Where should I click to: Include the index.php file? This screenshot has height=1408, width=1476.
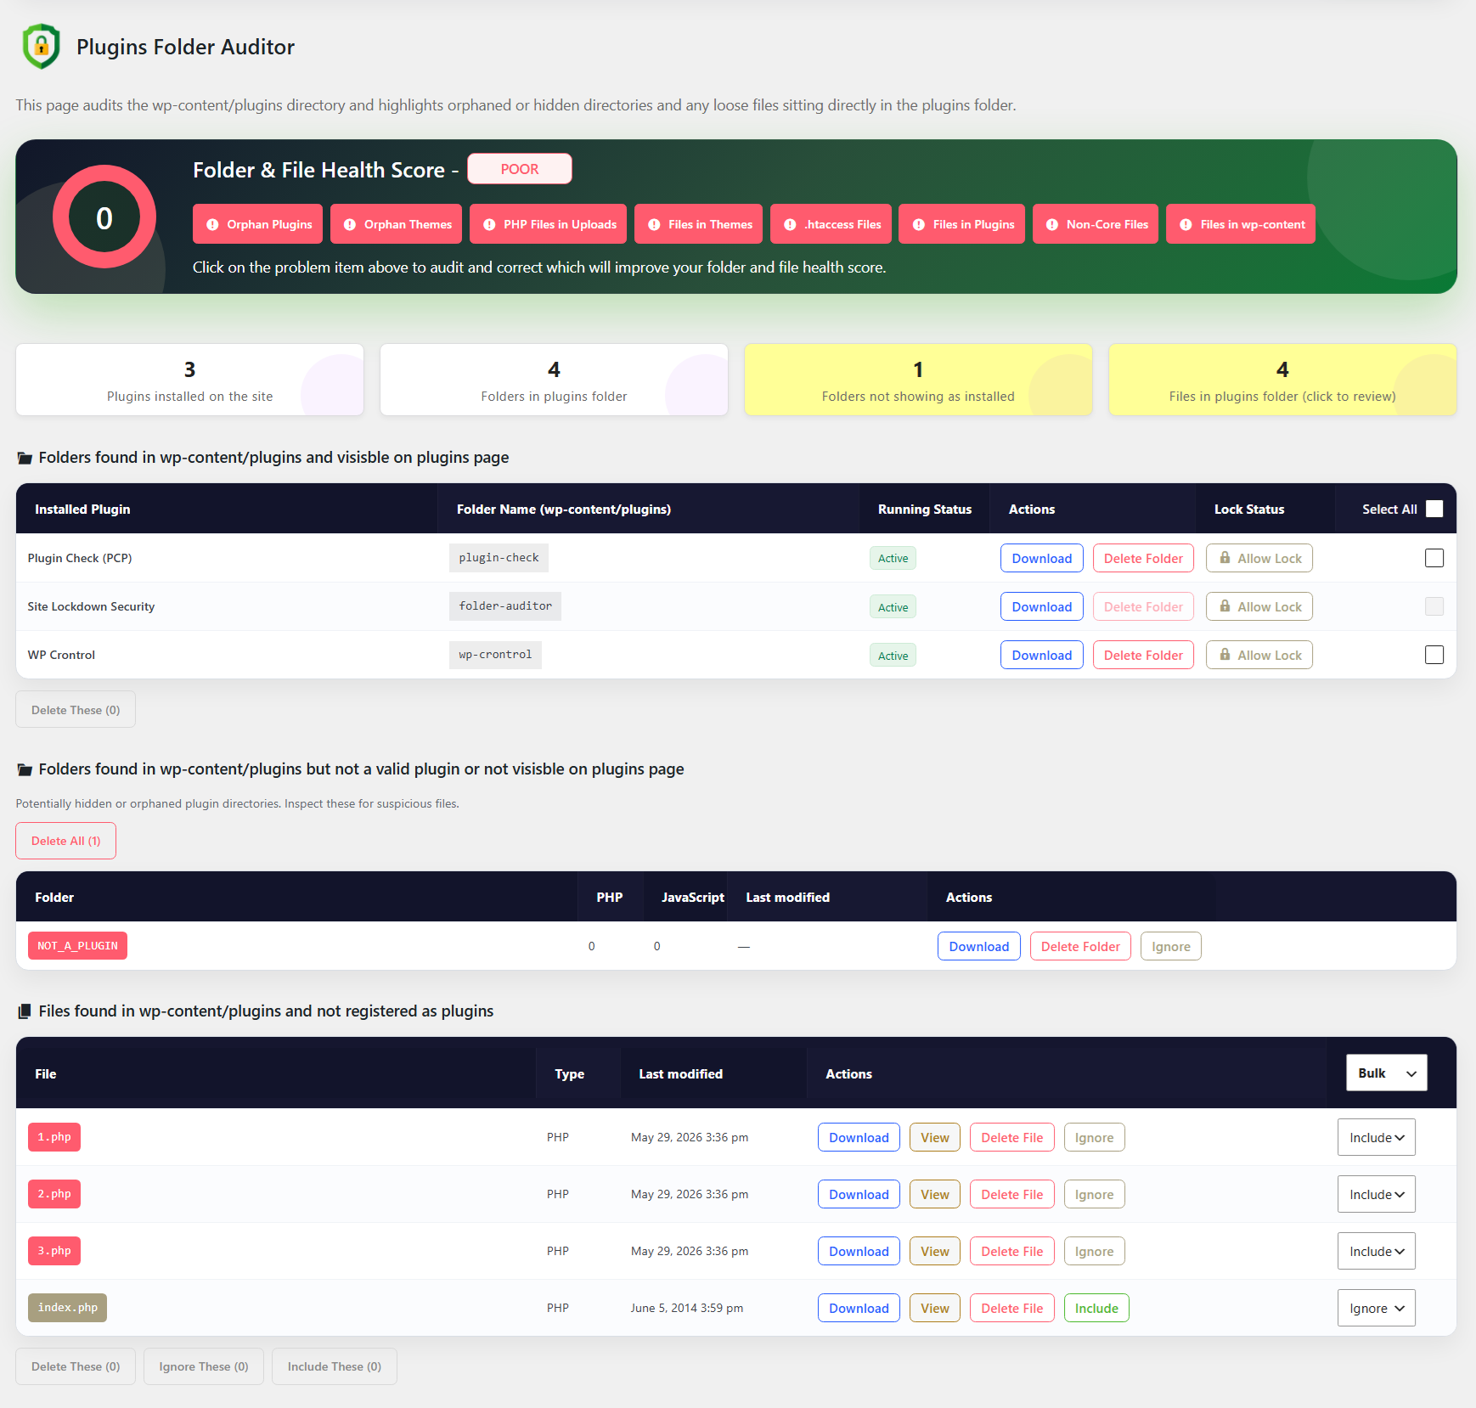tap(1096, 1308)
